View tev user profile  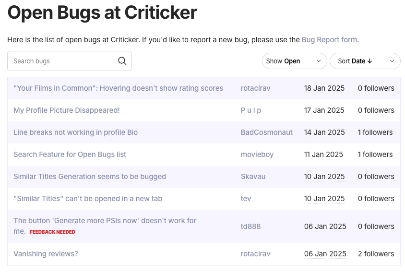[246, 199]
